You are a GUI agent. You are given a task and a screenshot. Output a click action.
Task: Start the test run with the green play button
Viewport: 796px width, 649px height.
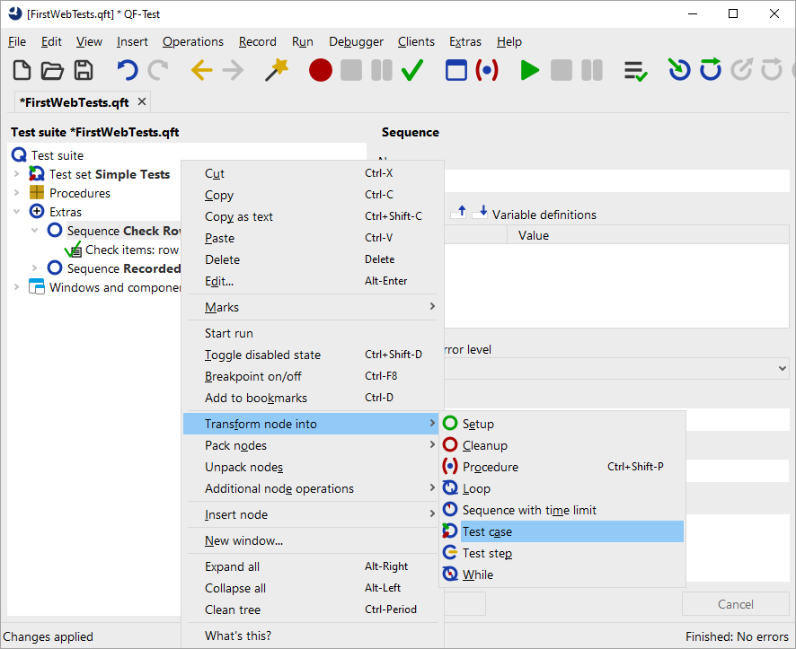(529, 70)
